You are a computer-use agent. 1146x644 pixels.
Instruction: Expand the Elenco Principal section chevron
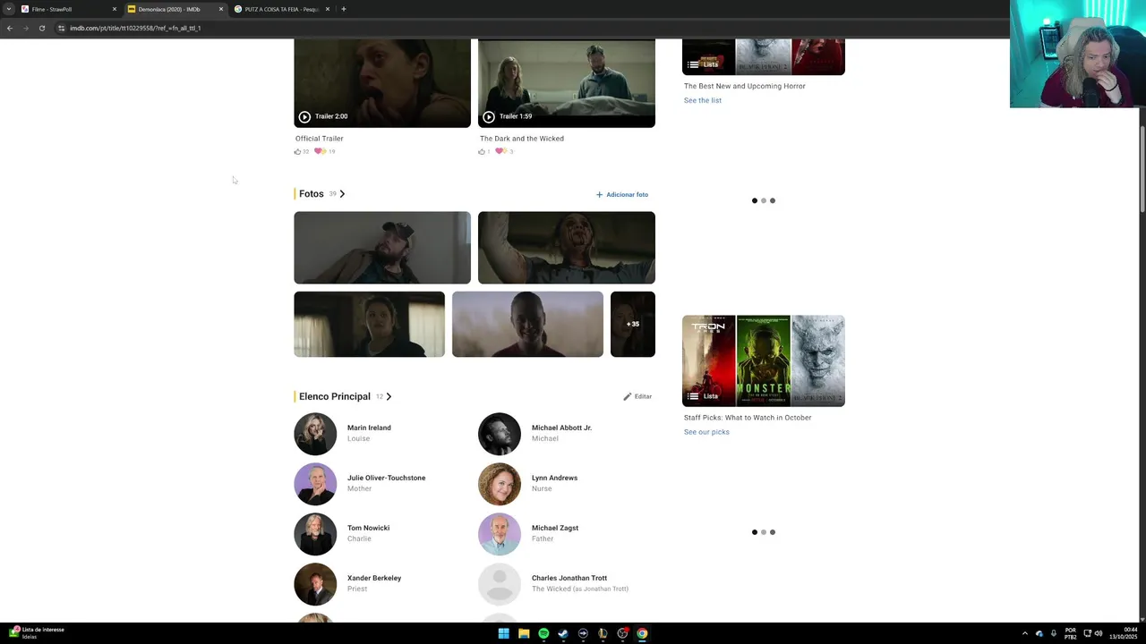(389, 396)
